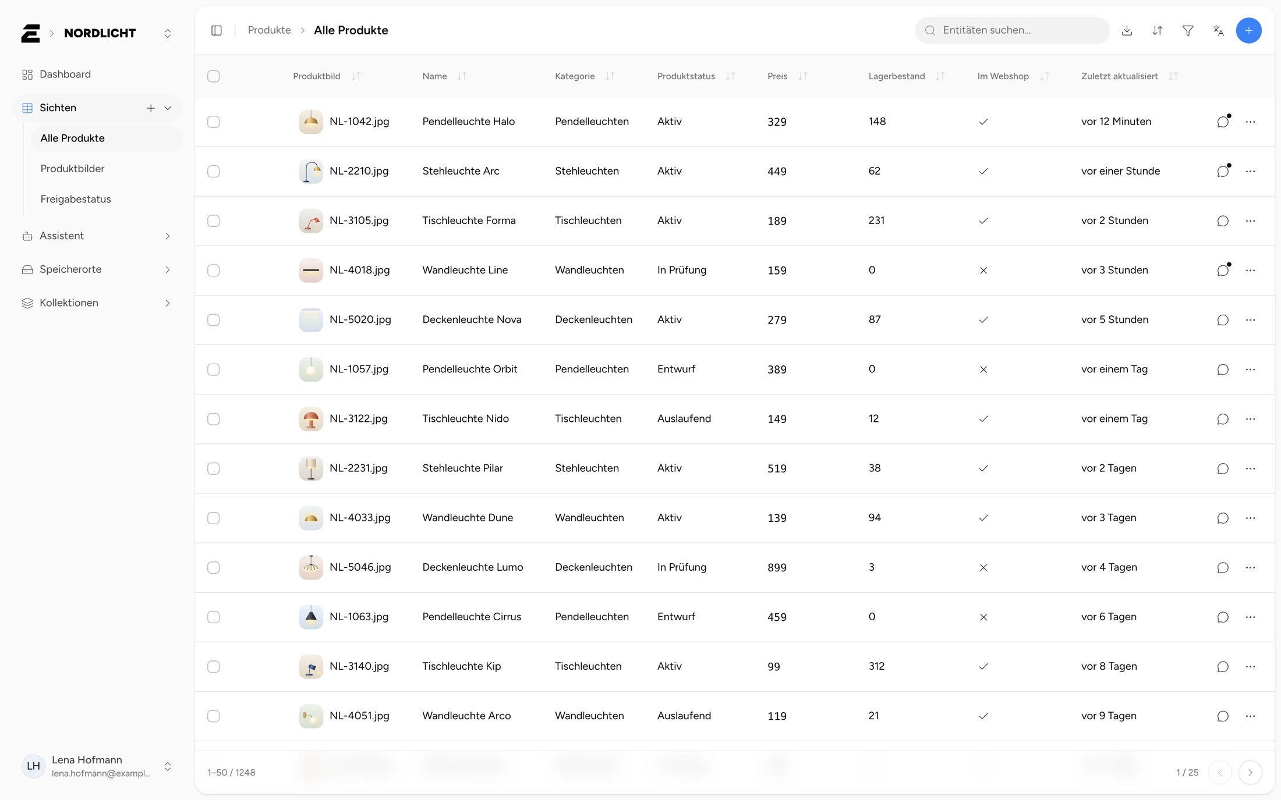
Task: Open the NL-2210.jpg product thumbnail
Action: 311,171
